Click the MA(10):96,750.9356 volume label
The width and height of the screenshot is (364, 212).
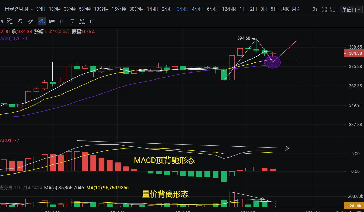tap(107, 188)
